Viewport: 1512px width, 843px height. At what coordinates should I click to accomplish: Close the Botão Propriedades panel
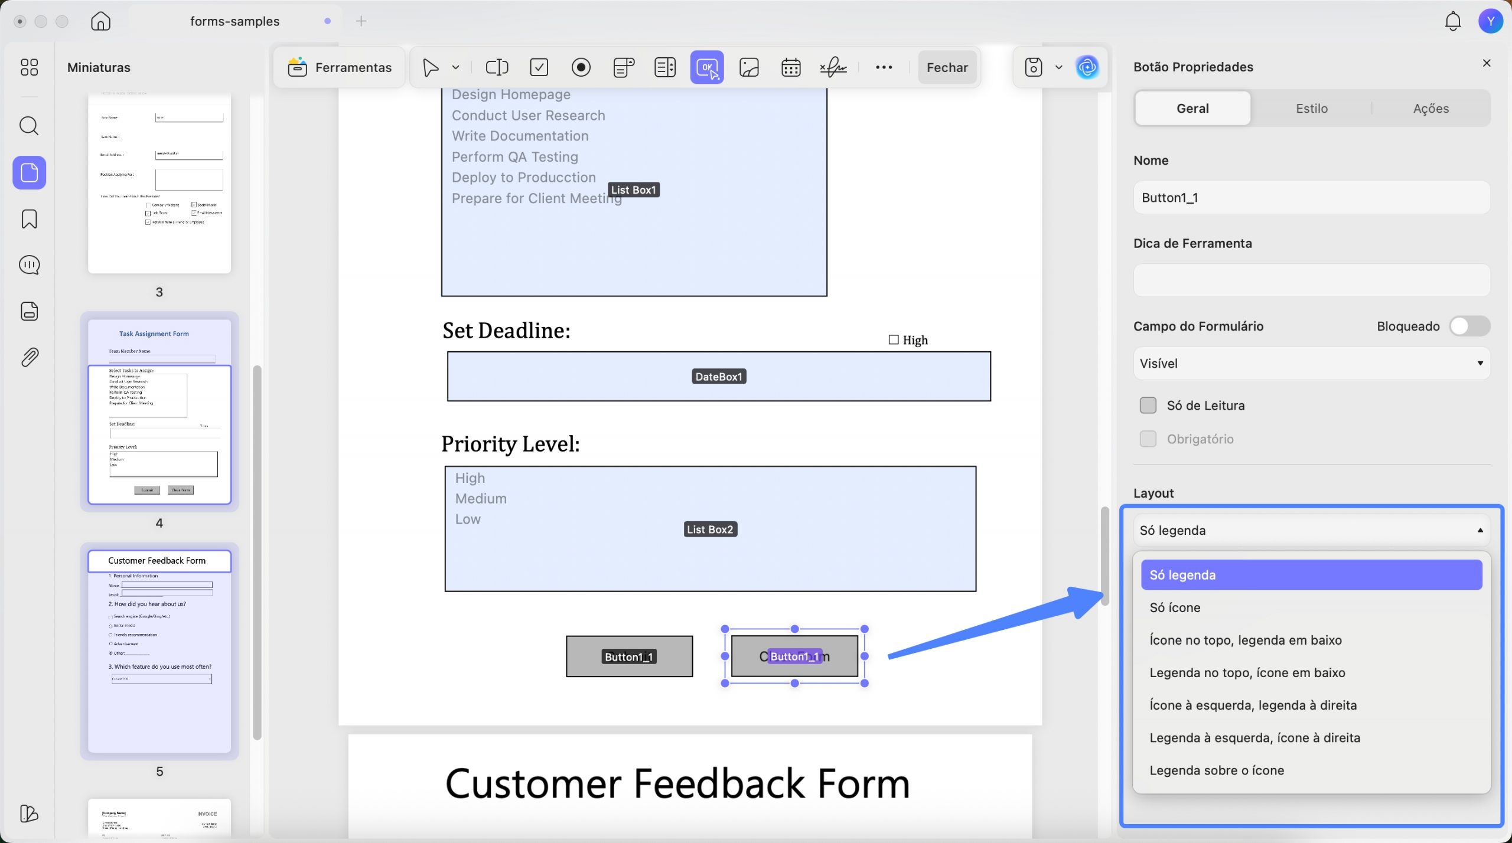tap(1487, 63)
